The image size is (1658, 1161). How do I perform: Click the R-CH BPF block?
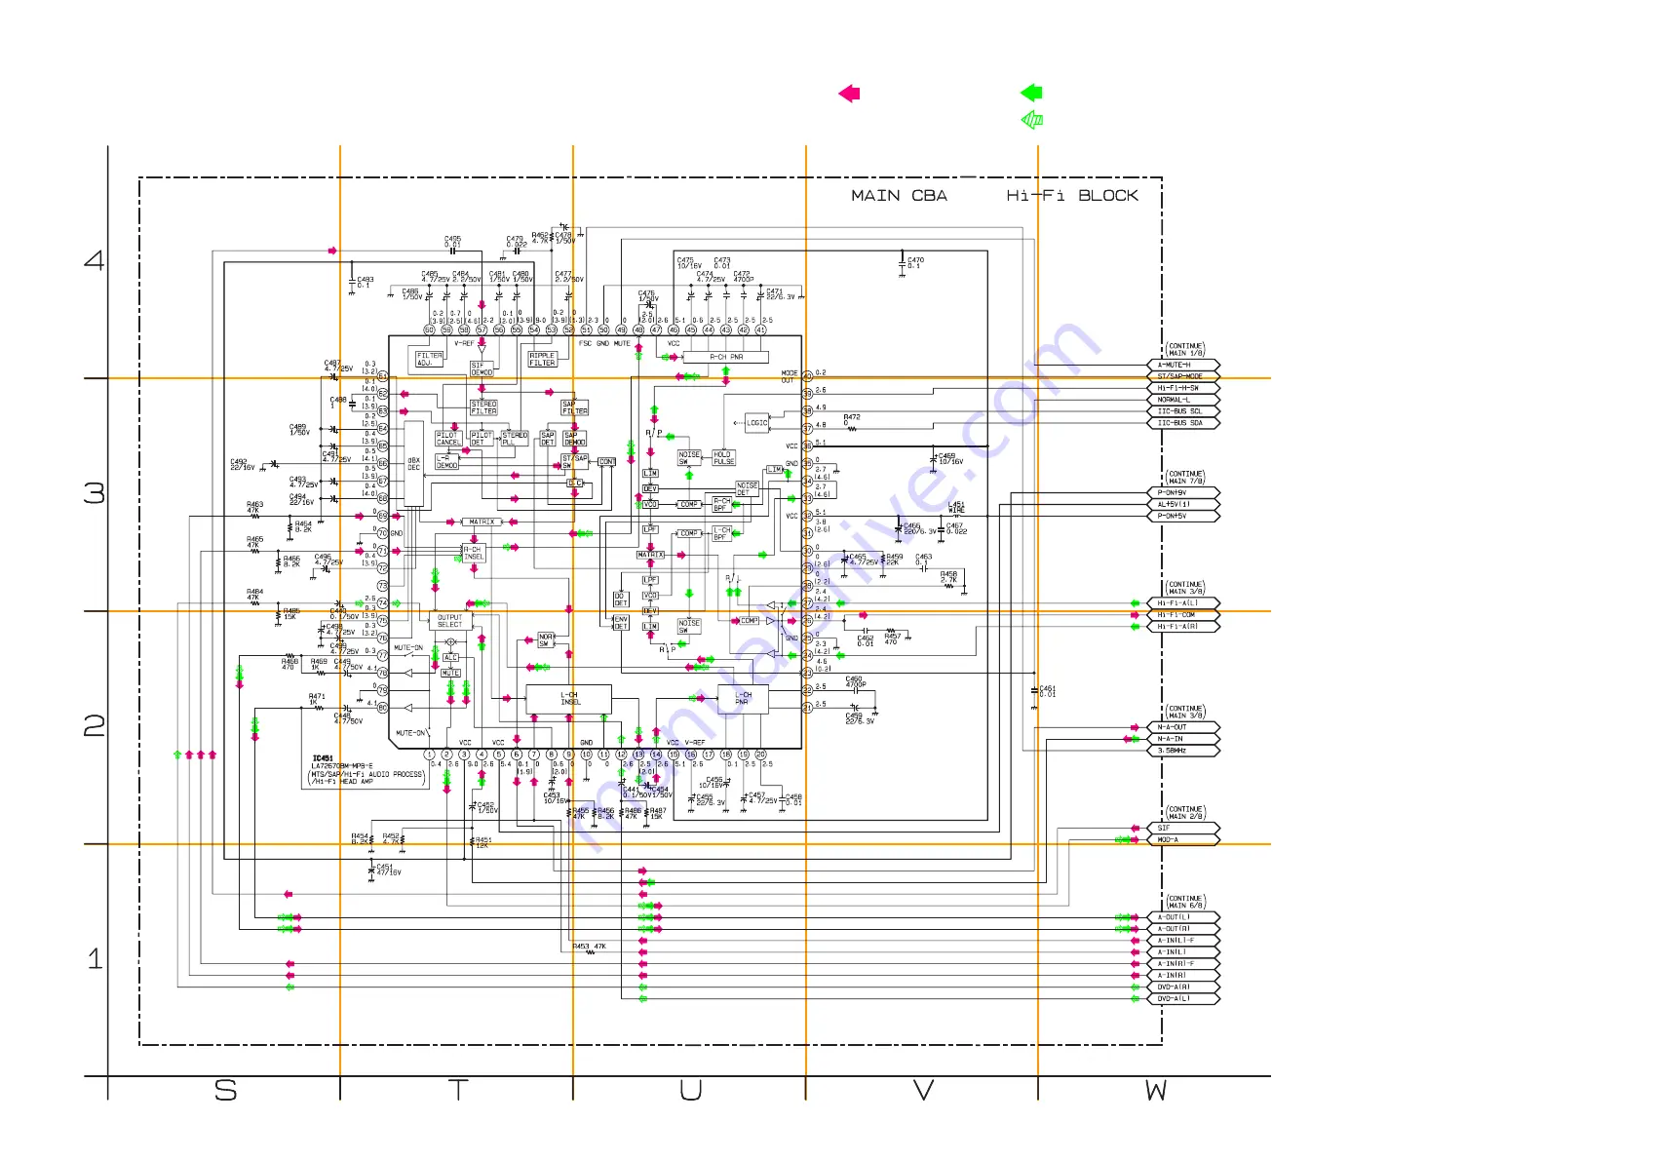721,504
